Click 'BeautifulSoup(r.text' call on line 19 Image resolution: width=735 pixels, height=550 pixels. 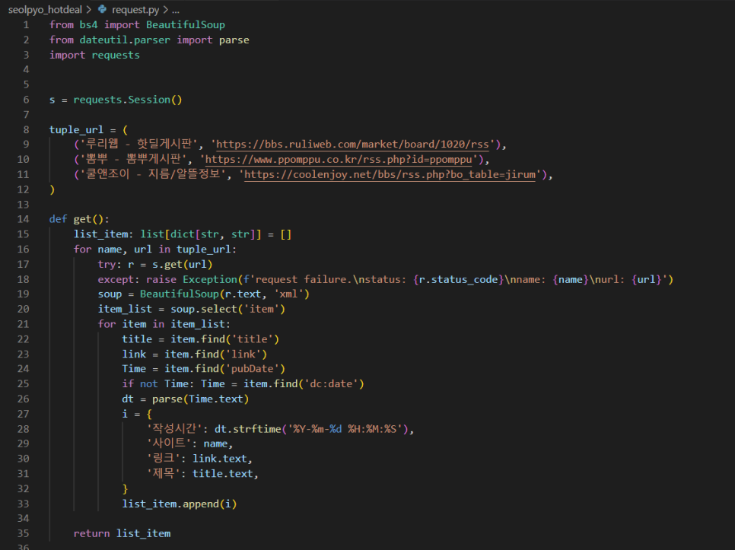201,294
